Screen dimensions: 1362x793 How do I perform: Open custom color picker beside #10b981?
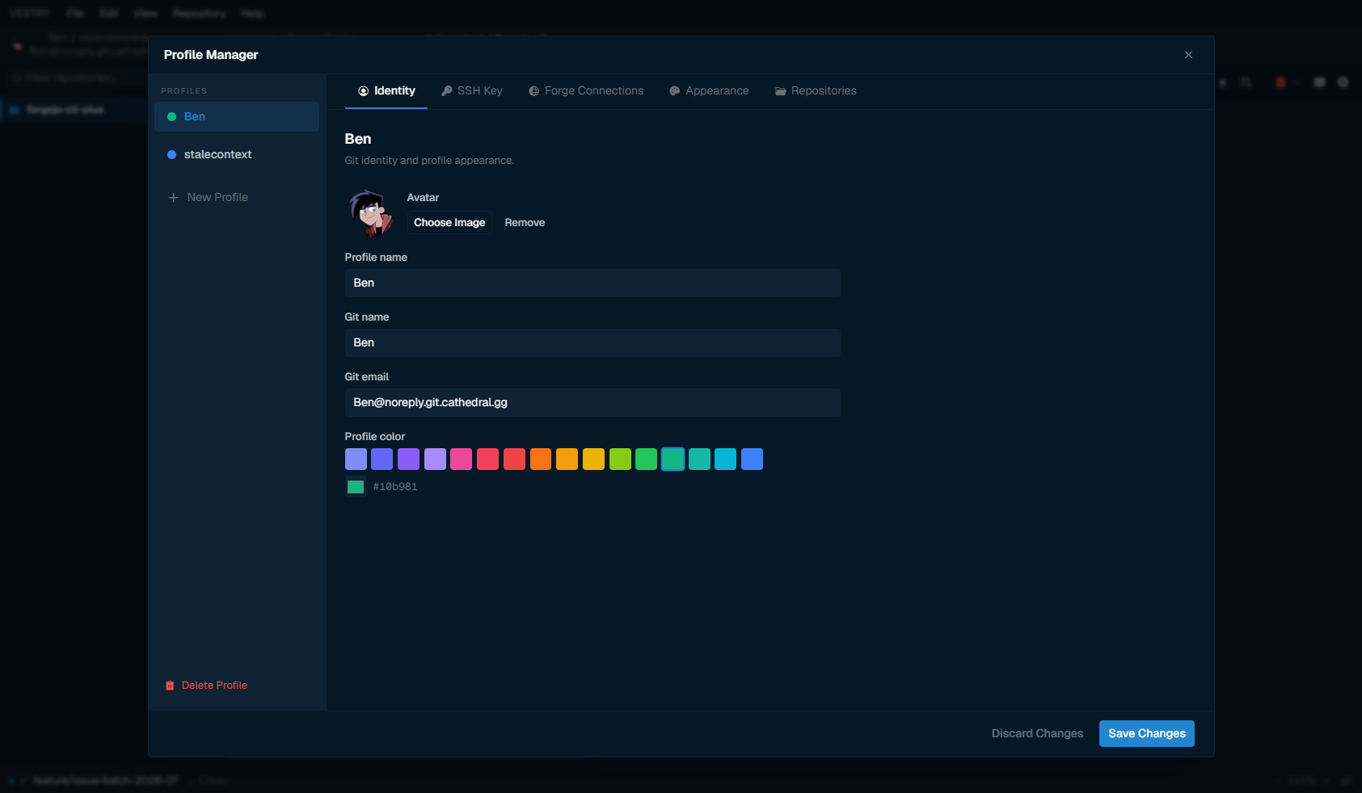pos(356,487)
